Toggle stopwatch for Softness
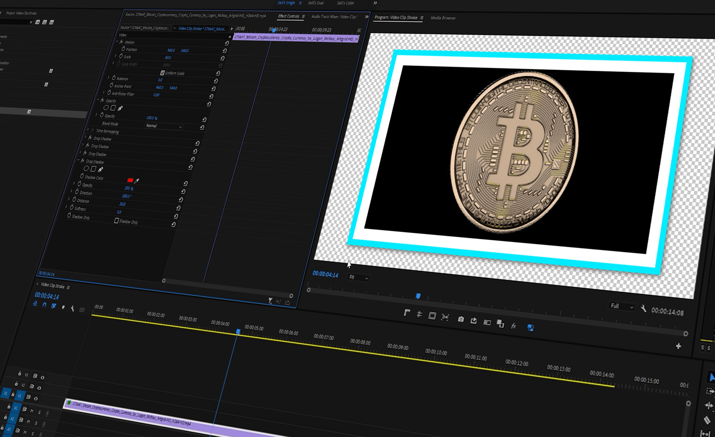The image size is (715, 437). [x=71, y=208]
